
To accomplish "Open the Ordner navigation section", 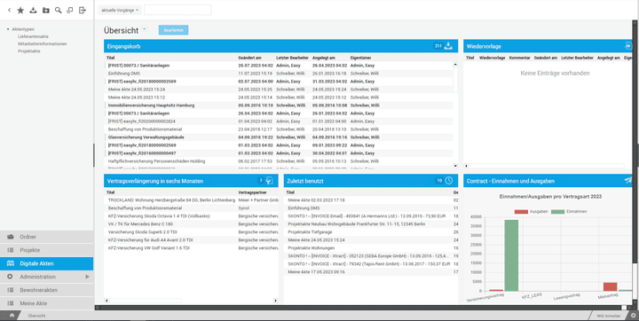I will [x=46, y=237].
